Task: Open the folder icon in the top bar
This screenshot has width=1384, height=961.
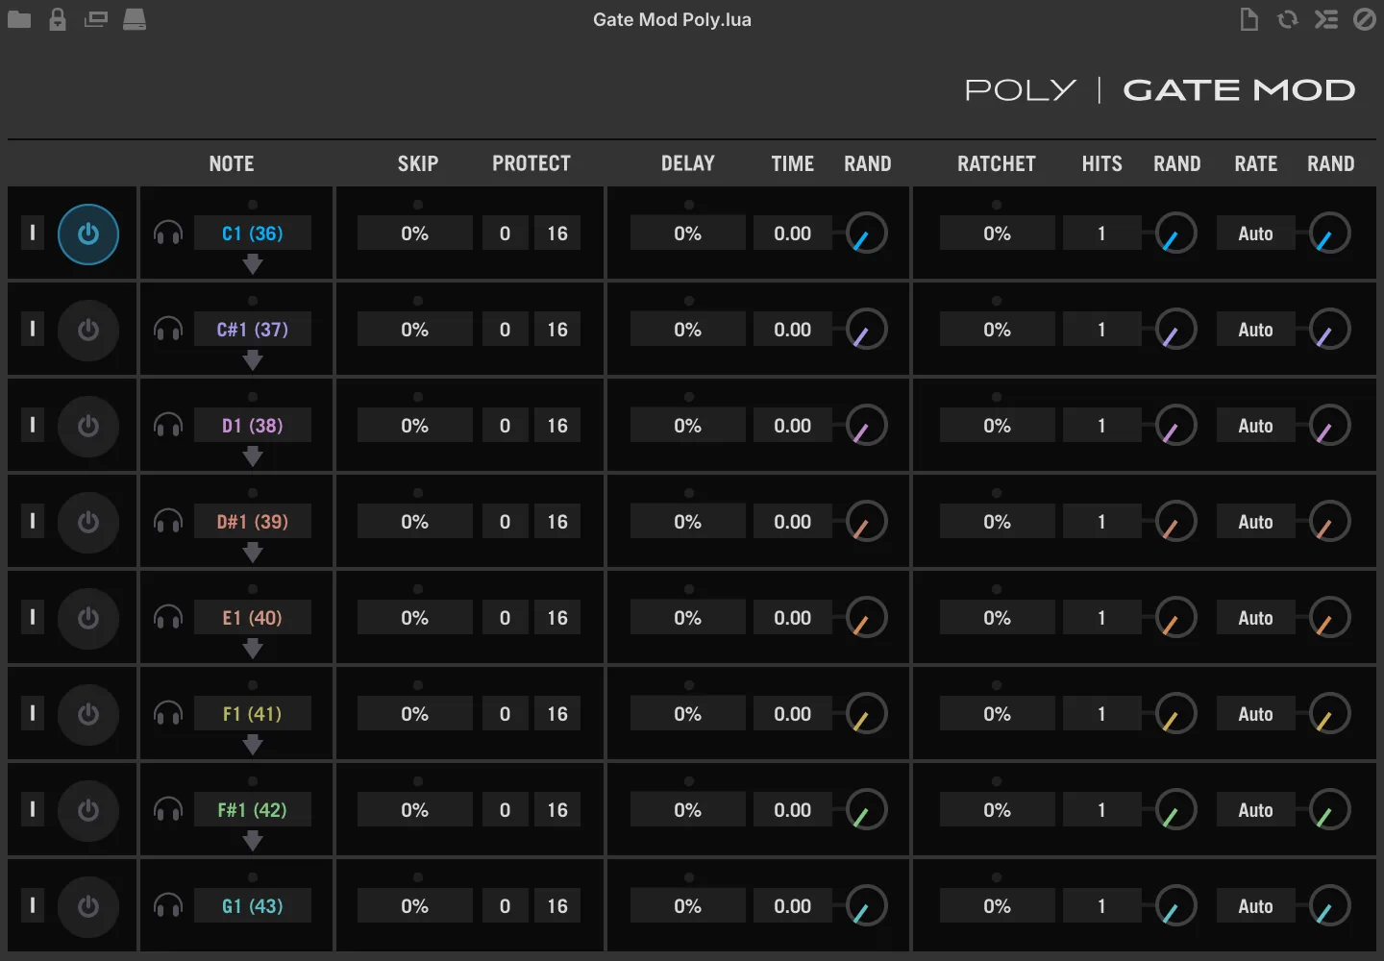Action: coord(19,19)
